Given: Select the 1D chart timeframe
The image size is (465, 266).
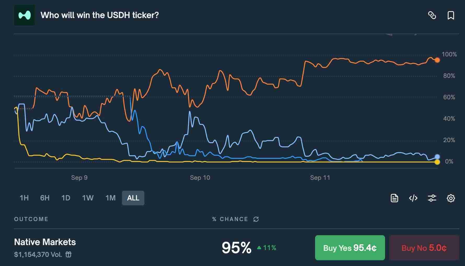Looking at the screenshot, I should [66, 198].
